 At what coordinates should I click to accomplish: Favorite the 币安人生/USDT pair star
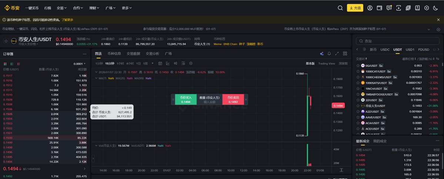(x=6, y=41)
